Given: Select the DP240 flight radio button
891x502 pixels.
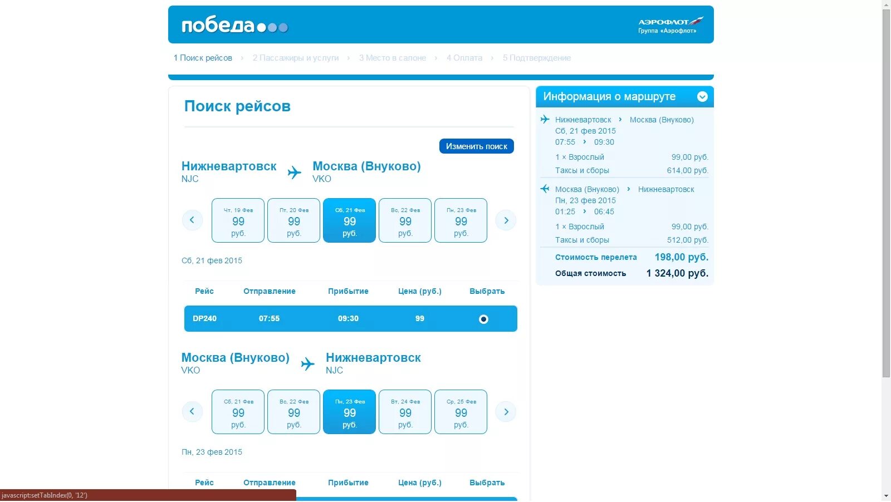Looking at the screenshot, I should pyautogui.click(x=483, y=319).
